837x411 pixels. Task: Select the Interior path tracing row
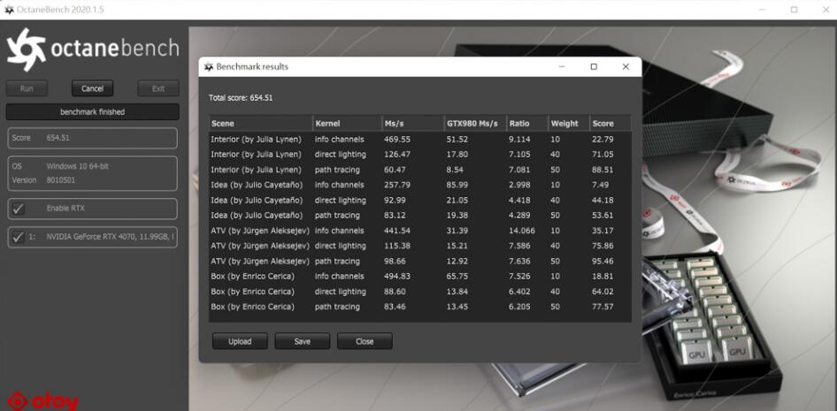coord(420,170)
